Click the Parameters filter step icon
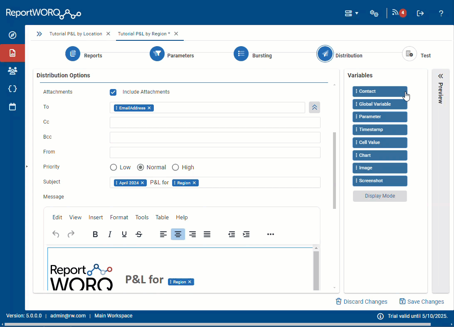Screen dimensions: 454x327 click(x=157, y=54)
